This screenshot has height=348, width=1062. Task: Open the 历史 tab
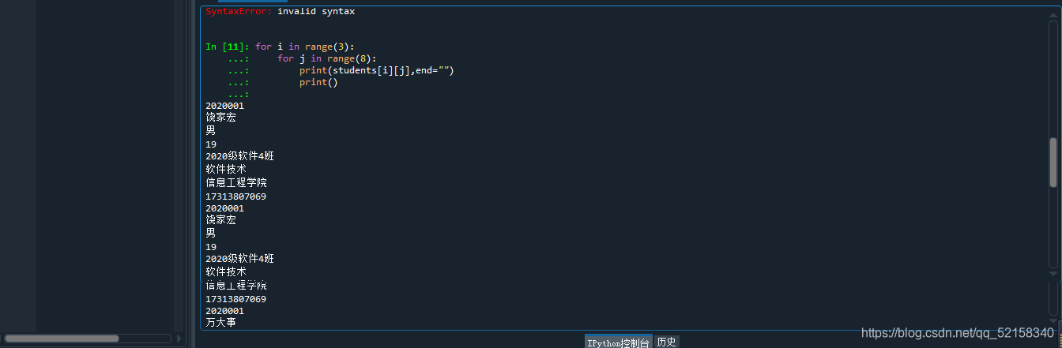click(666, 342)
